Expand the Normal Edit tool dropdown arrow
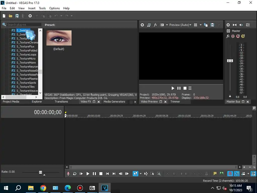The image size is (257, 193). (141, 174)
